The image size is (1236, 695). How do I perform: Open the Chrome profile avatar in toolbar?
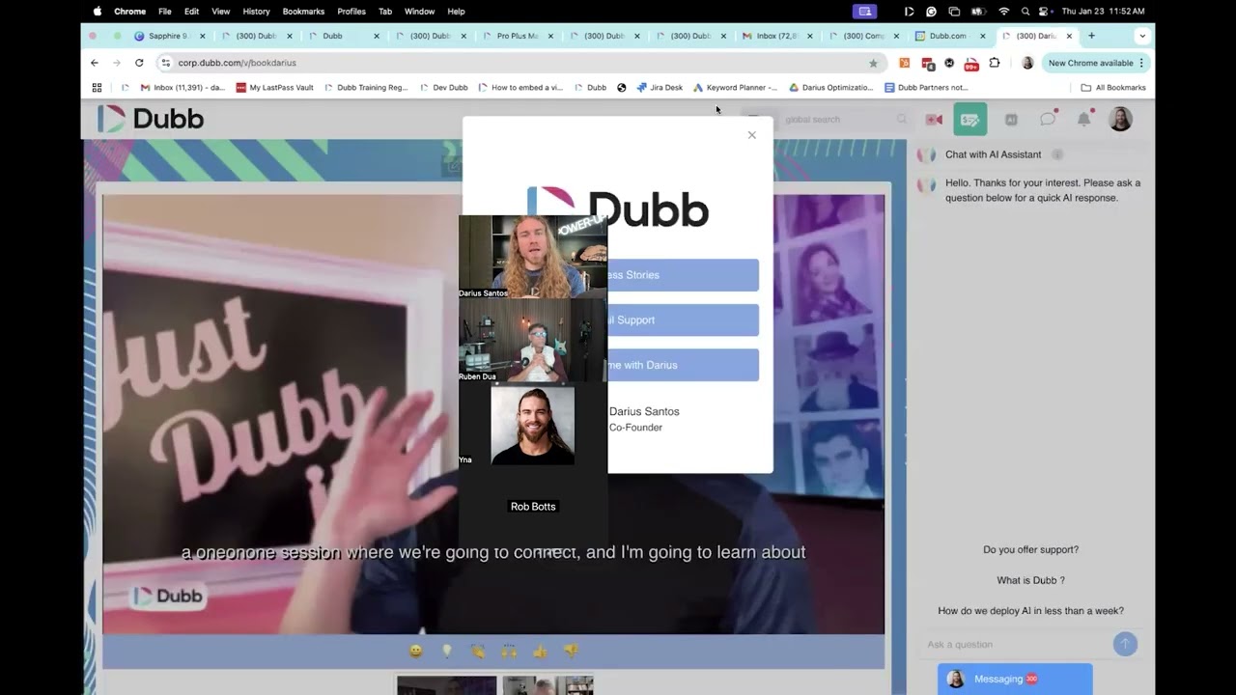1027,63
